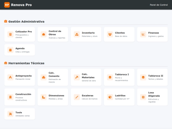
Task: Click the Finanzas chart icon
Action: [143, 34]
